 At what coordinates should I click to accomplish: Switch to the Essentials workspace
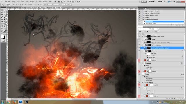(x=152, y=2)
